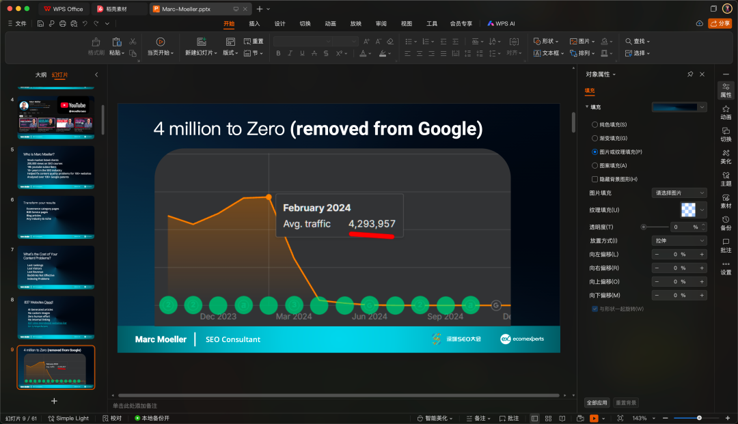Click the print icon in the top toolbar
The image size is (738, 424).
[x=63, y=23]
